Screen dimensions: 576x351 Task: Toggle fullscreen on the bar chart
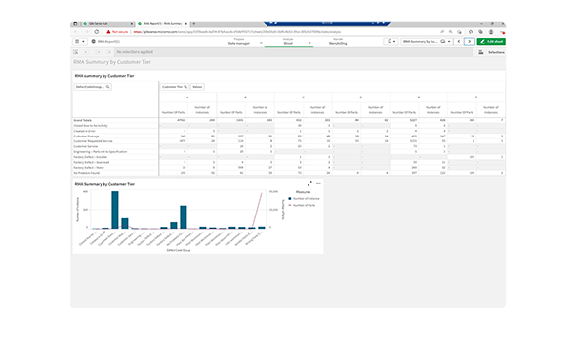tap(309, 183)
